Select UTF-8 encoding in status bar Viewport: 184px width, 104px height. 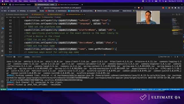point(150,89)
